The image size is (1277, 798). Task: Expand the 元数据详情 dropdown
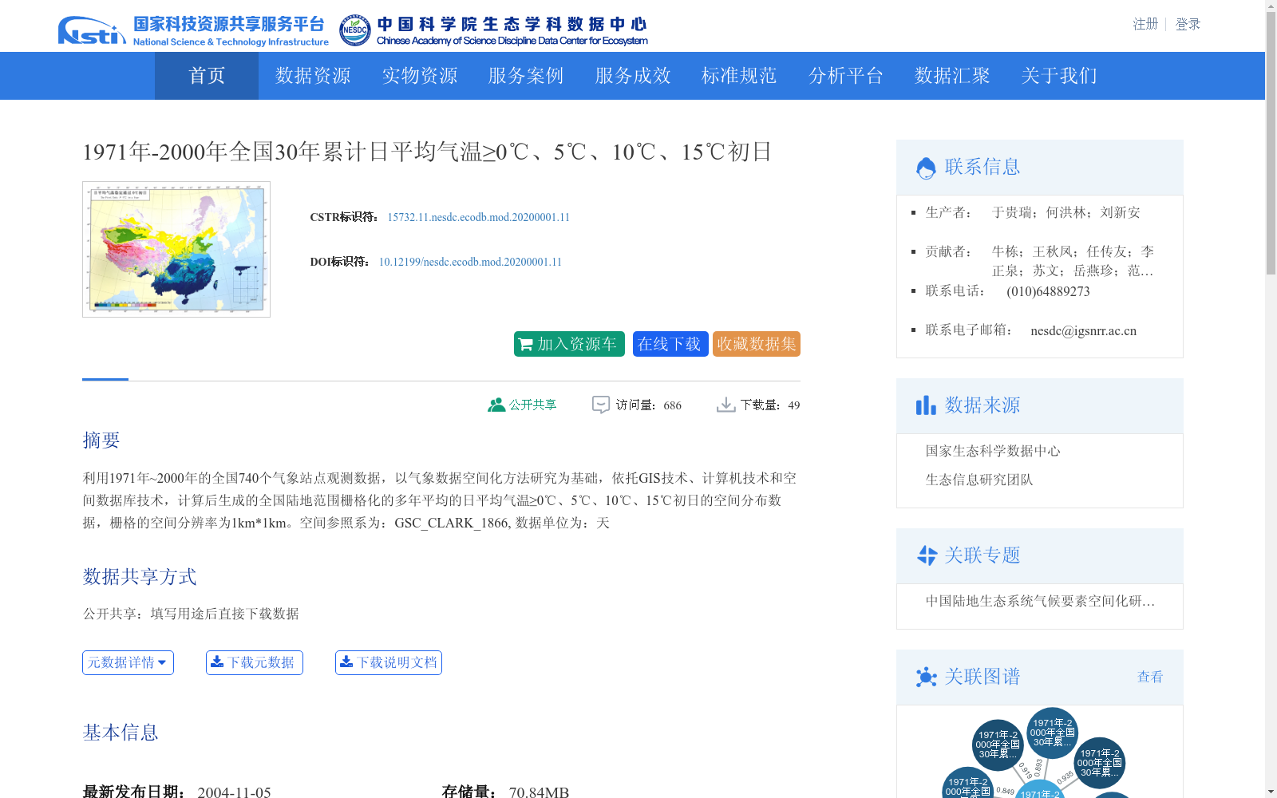(128, 662)
